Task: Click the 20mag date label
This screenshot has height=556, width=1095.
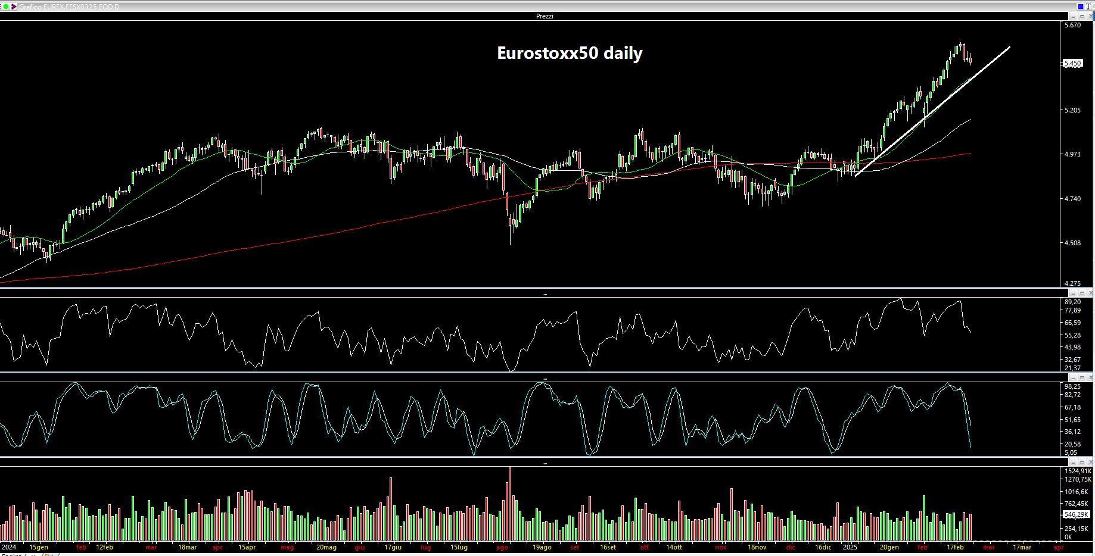Action: (x=326, y=547)
